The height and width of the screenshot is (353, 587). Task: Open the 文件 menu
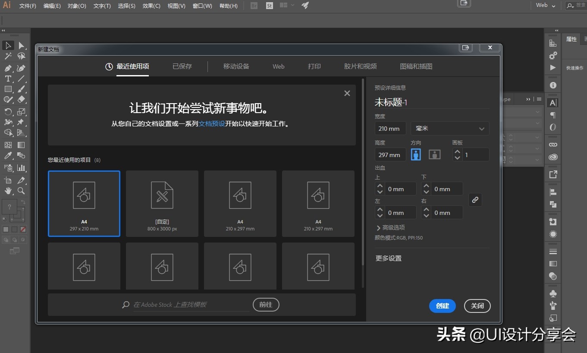point(27,6)
